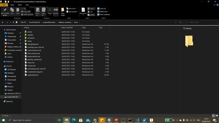This screenshot has height=123, width=219.
Task: Open Task View on the taskbar
Action: point(59,120)
